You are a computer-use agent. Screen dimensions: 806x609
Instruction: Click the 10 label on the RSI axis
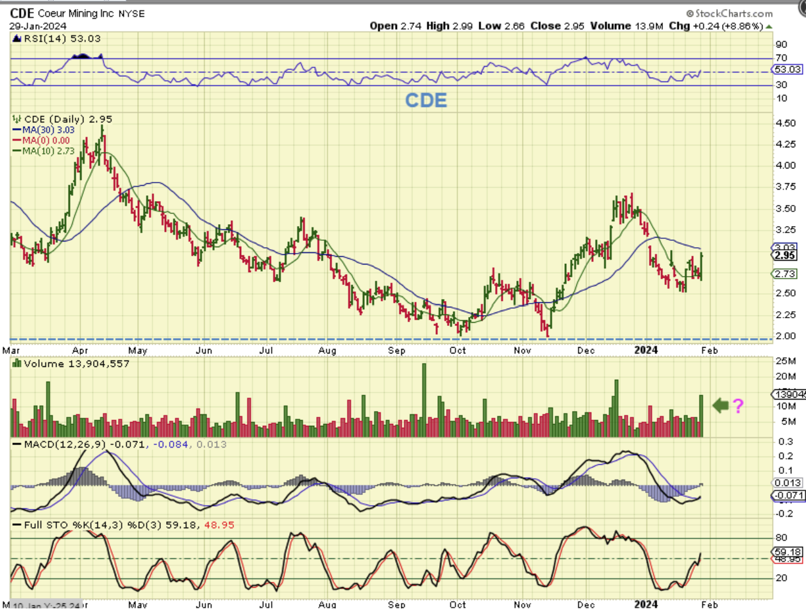pyautogui.click(x=781, y=98)
